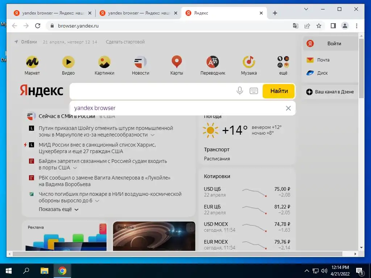This screenshot has width=371, height=278.
Task: Click the browser forward arrow
Action: [x=26, y=26]
